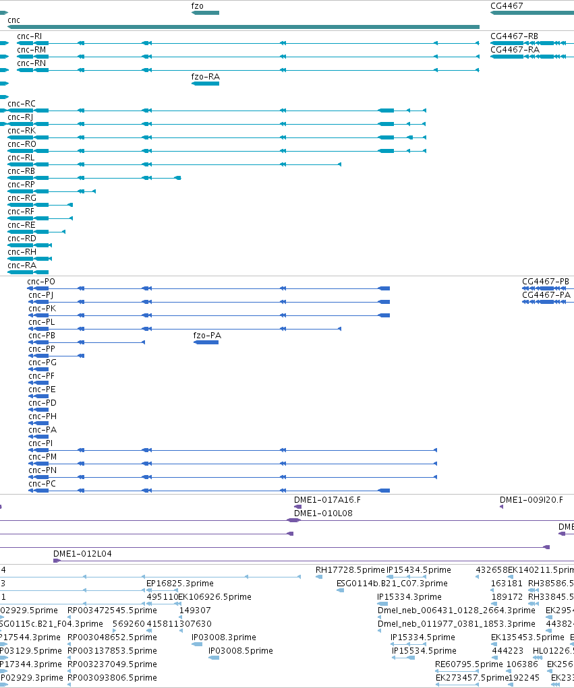
Task: Select the cnc-PC protein label
Action: pyautogui.click(x=42, y=484)
